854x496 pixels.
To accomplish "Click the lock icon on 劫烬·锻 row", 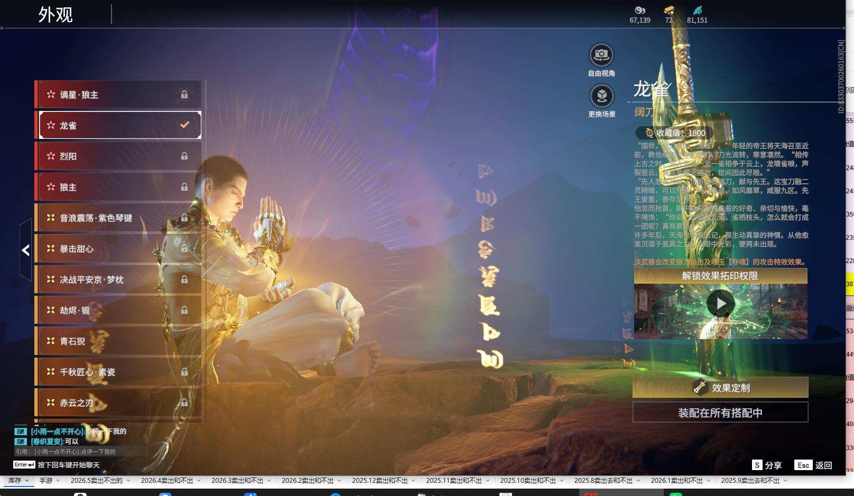I will (x=184, y=310).
